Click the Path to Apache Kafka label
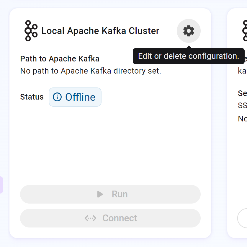This screenshot has width=247, height=247. click(60, 59)
